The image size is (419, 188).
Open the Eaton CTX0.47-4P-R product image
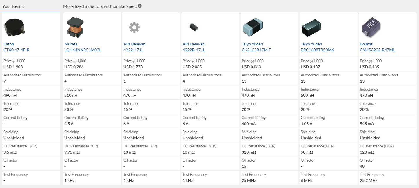[15, 27]
